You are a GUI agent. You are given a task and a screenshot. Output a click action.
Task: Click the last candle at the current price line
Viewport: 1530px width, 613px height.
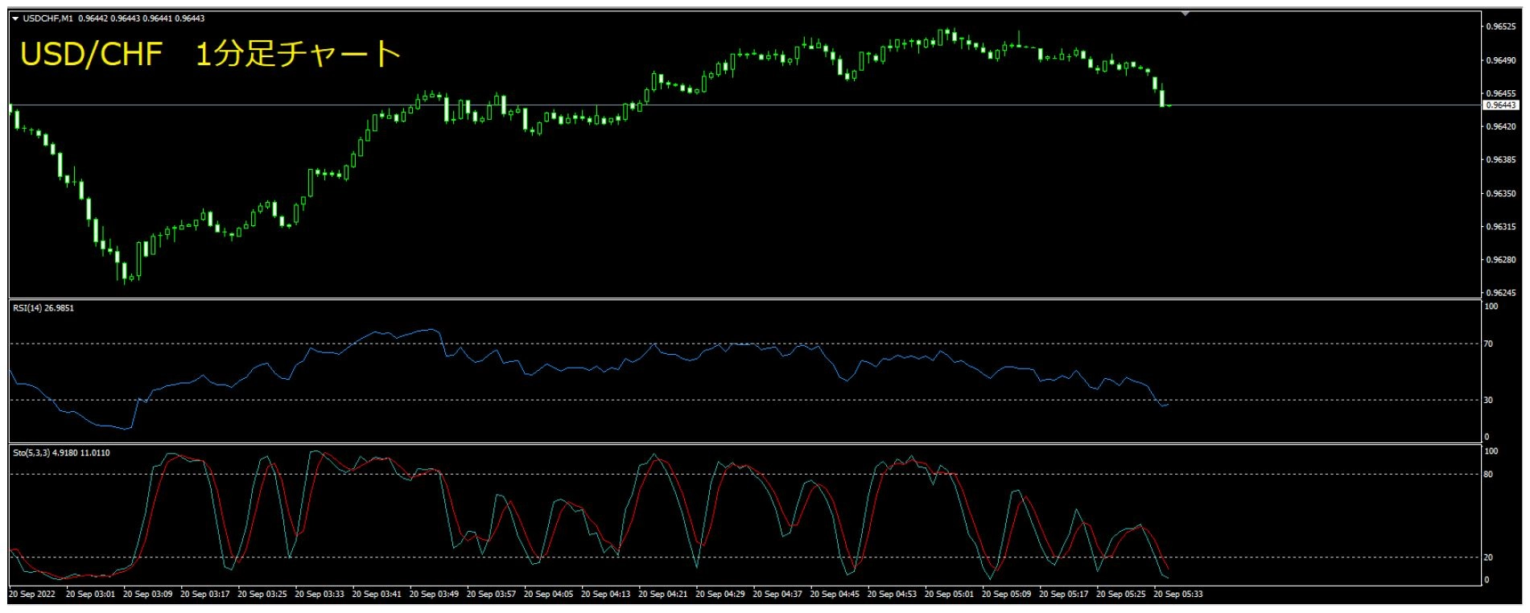[1168, 105]
